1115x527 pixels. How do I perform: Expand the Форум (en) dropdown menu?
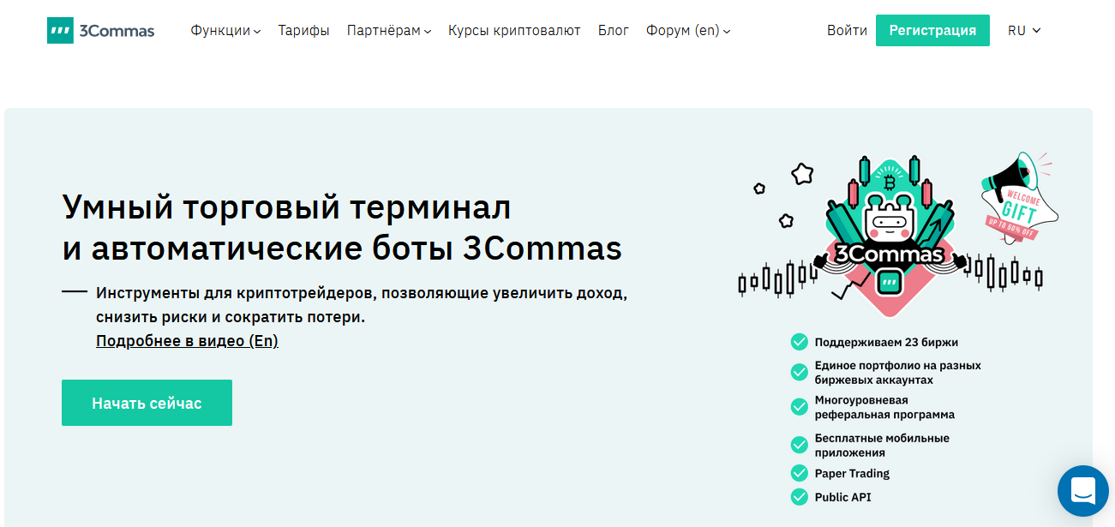688,31
